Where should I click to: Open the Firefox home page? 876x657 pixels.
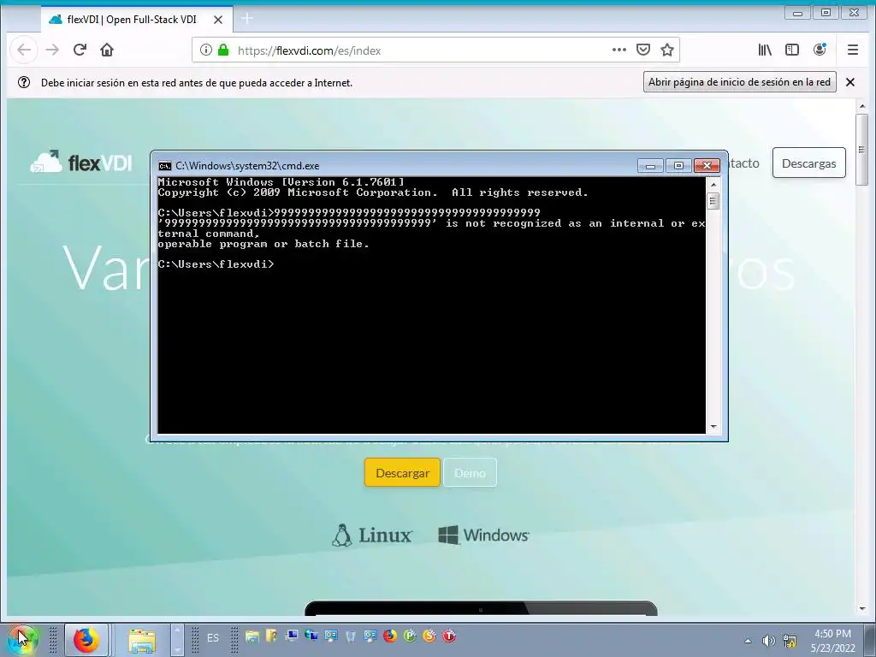(x=107, y=50)
